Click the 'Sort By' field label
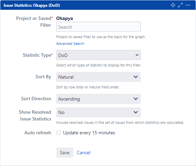This screenshot has width=196, height=166. (43, 77)
